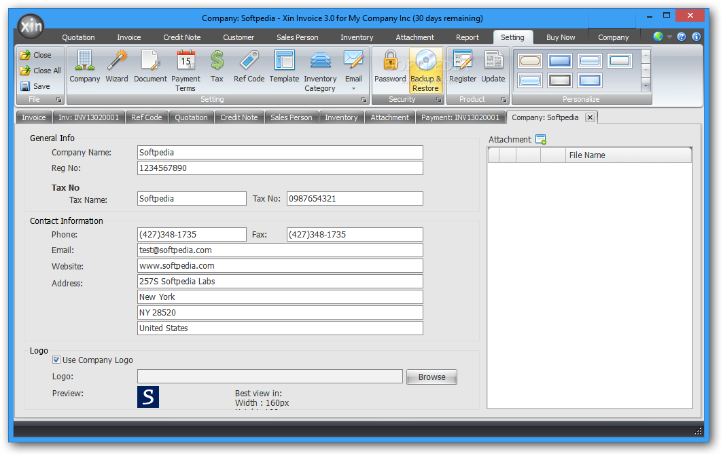The image size is (723, 456).
Task: Expand the Personalize style gallery
Action: 646,85
